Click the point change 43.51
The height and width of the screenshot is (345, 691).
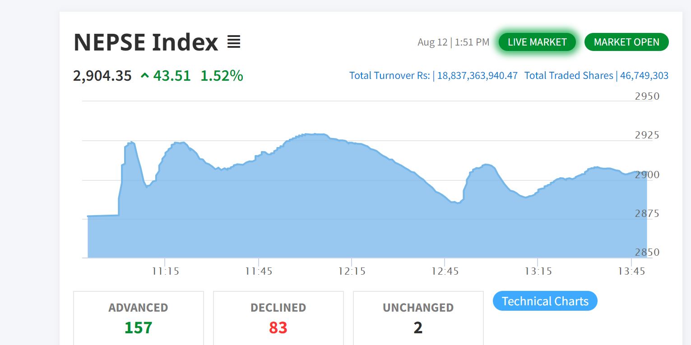tap(172, 76)
